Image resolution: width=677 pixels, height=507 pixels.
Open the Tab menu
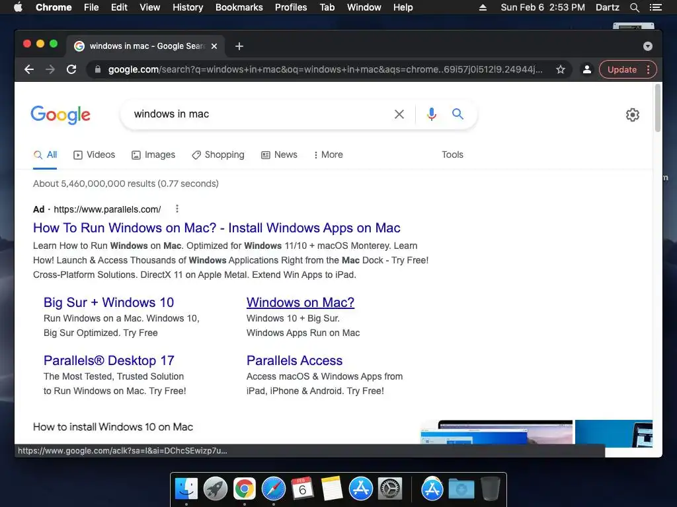click(x=327, y=7)
